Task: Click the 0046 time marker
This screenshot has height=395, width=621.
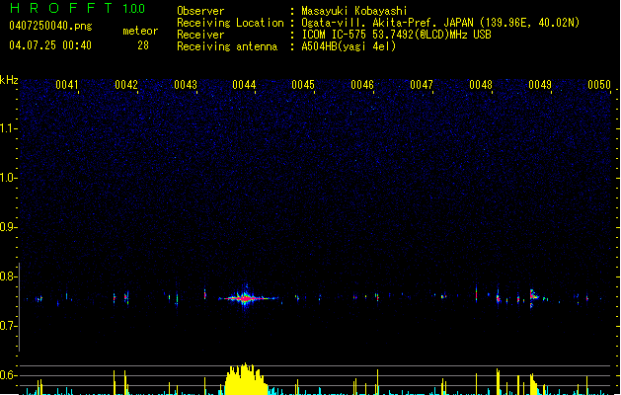Action: coord(362,85)
